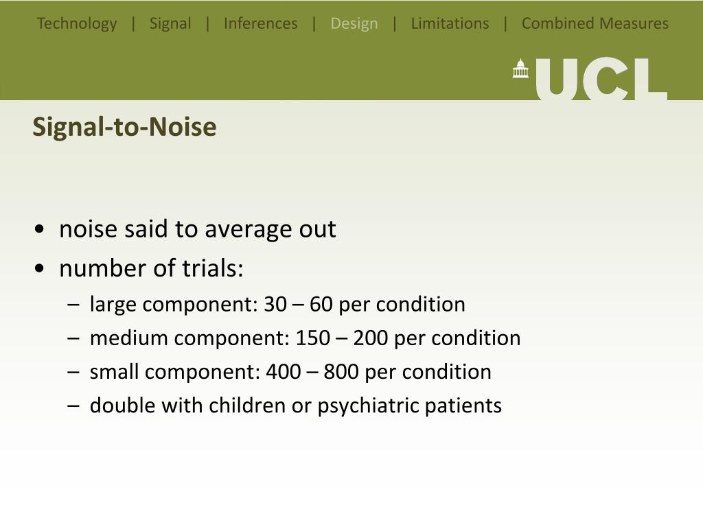Select the small component line

[x=290, y=372]
